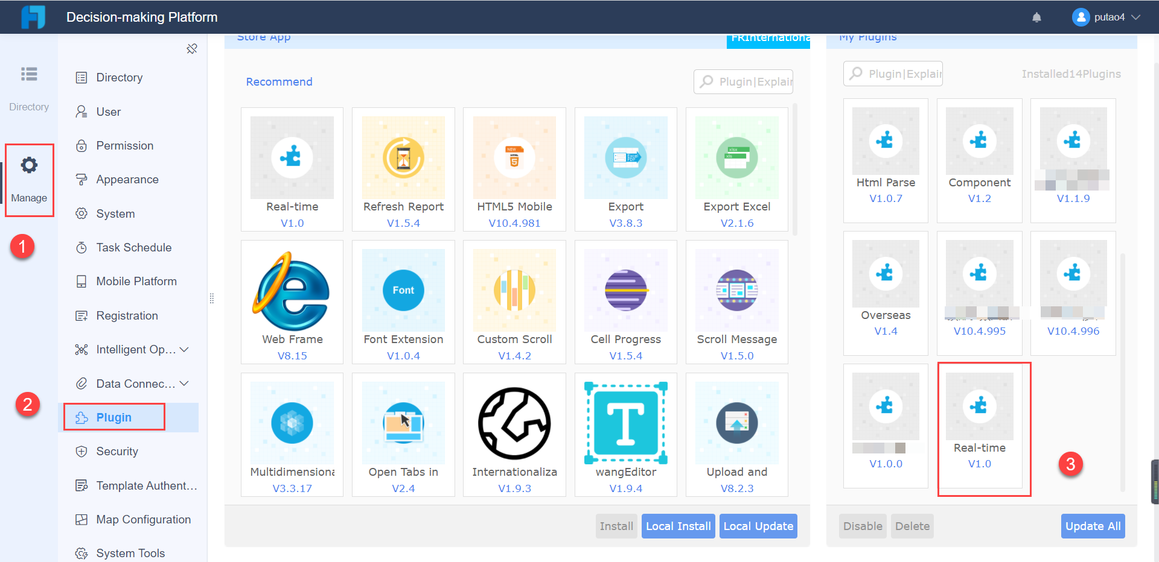
Task: Select the installed Overseas plugin thumbnail
Action: click(886, 274)
